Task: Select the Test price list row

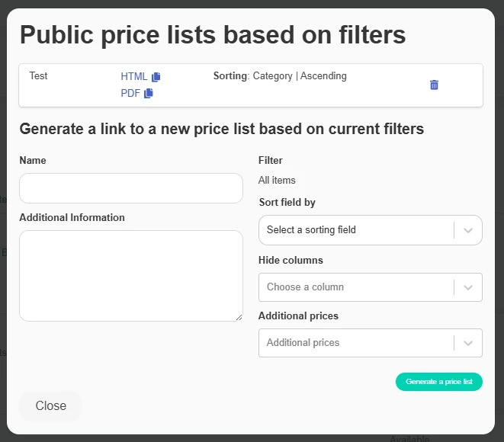Action: click(251, 85)
